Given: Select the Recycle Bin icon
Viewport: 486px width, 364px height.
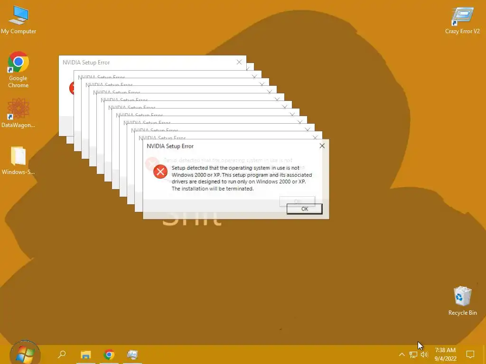Looking at the screenshot, I should click(x=462, y=301).
